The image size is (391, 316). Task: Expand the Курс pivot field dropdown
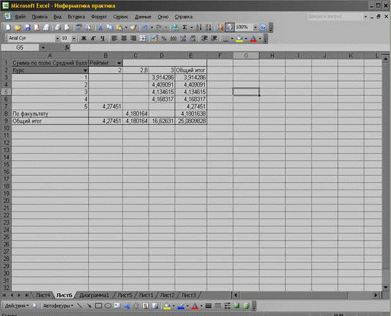pos(85,70)
